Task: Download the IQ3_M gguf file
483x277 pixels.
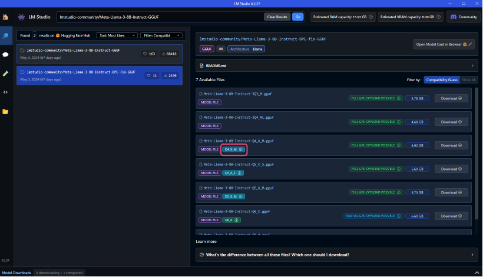Action: (451, 98)
